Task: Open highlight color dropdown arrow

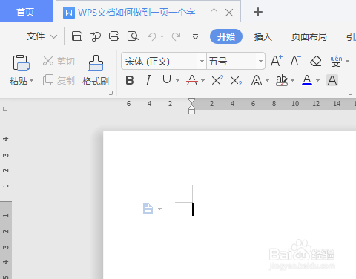Action: (x=293, y=81)
